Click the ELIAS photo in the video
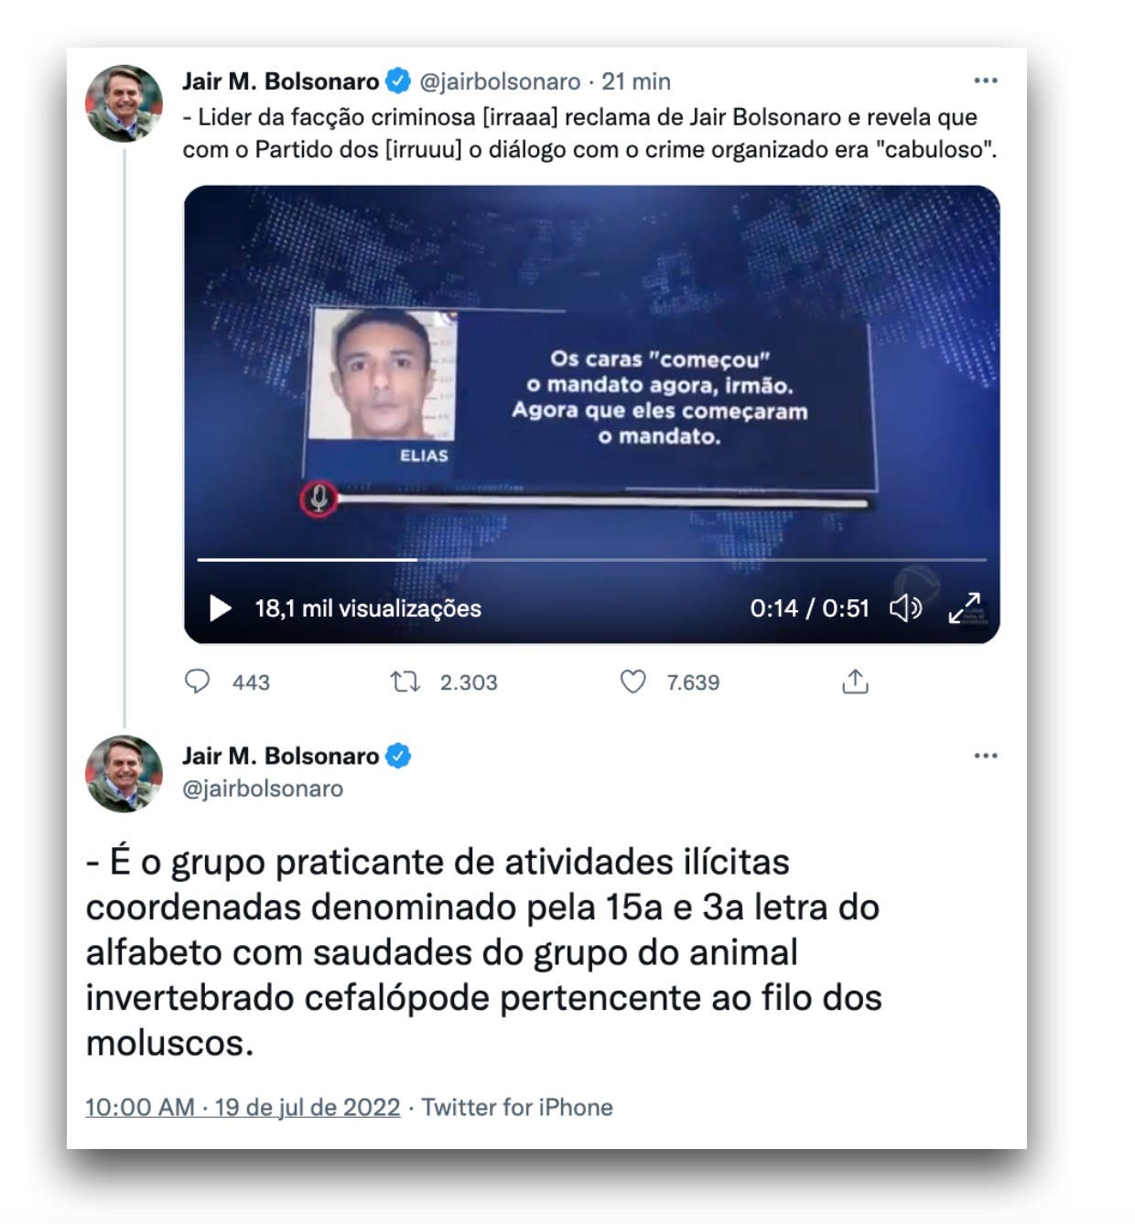Image resolution: width=1135 pixels, height=1224 pixels. (384, 375)
